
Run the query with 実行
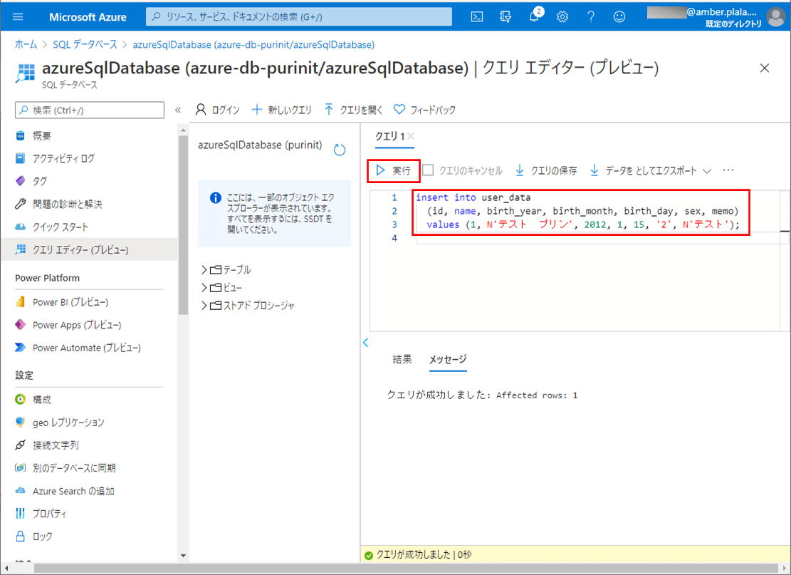point(394,170)
